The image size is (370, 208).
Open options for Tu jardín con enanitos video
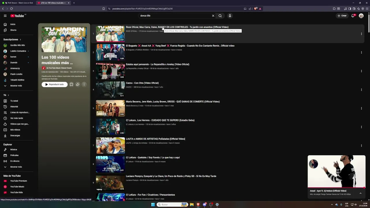(x=361, y=34)
